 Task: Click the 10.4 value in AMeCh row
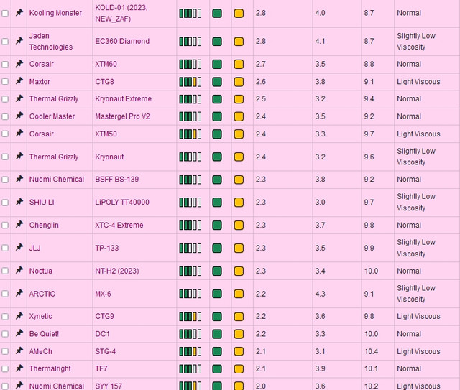click(x=371, y=351)
